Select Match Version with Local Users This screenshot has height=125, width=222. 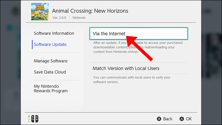coord(139,68)
